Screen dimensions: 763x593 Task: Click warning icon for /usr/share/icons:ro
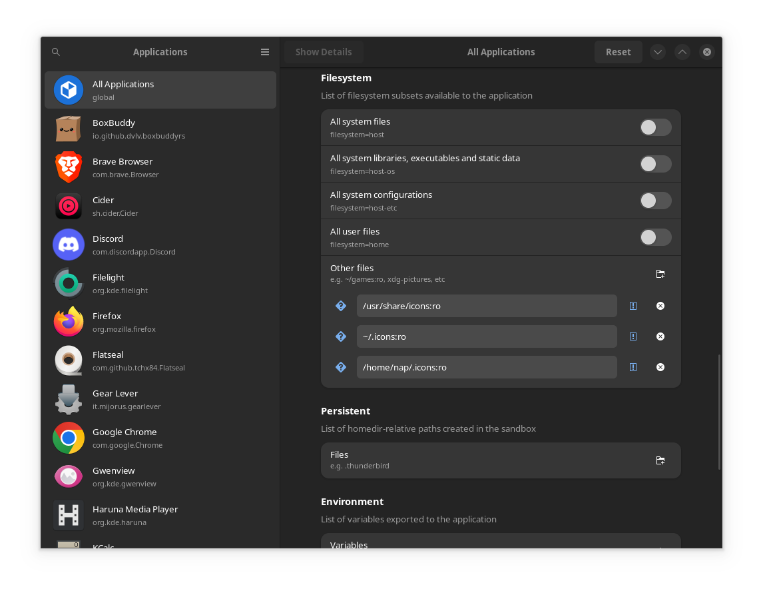coord(633,306)
